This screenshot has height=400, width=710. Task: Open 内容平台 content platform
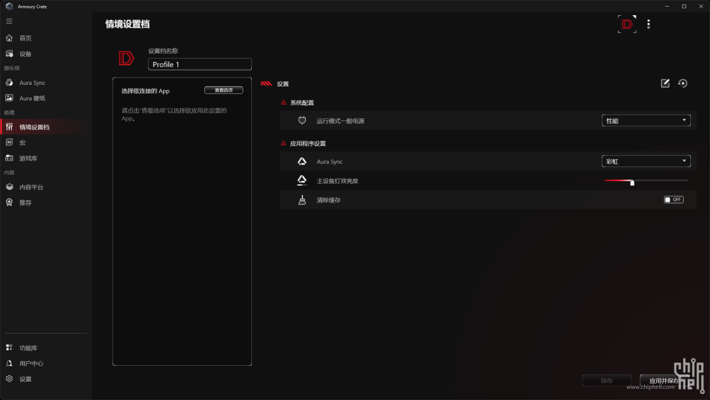(32, 187)
